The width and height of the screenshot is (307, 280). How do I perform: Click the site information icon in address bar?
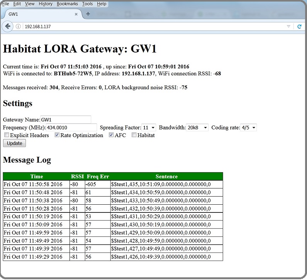tap(18, 27)
